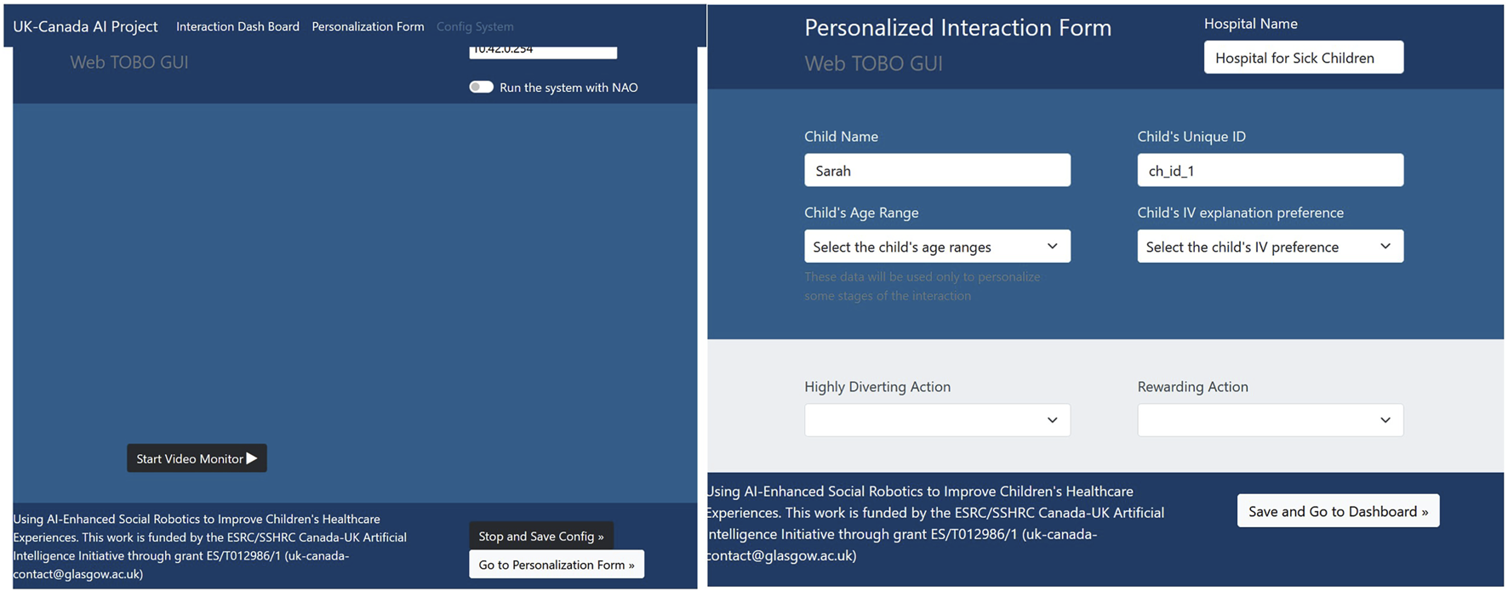The image size is (1508, 591).
Task: Click the Rewarding Action dropdown arrow
Action: (1385, 419)
